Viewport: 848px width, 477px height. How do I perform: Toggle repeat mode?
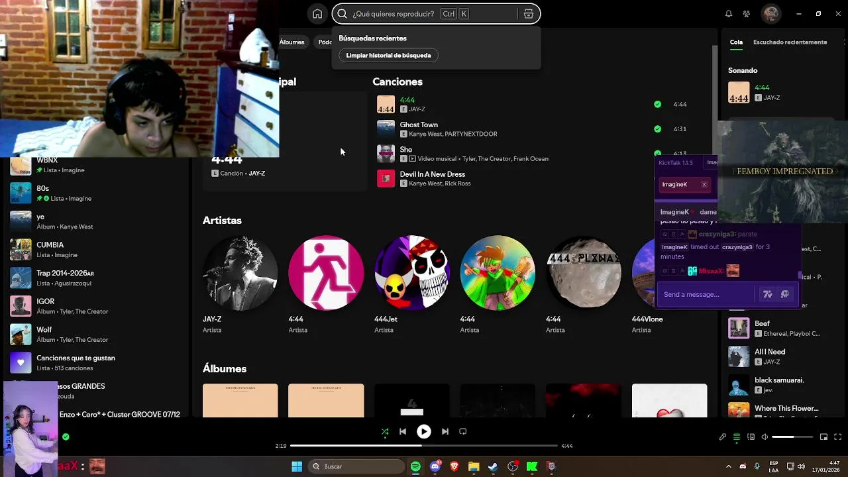click(463, 431)
